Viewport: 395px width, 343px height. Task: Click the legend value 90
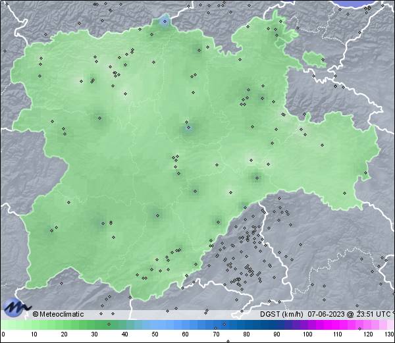[276, 334]
